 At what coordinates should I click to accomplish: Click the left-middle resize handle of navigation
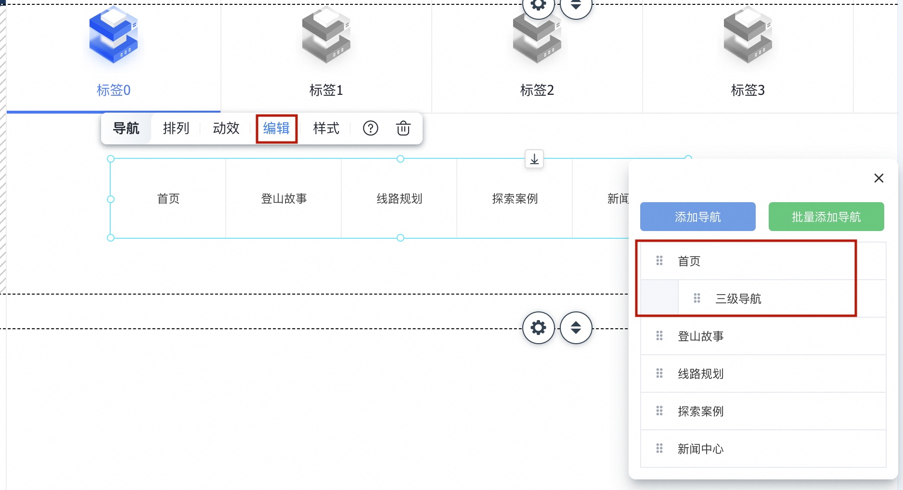click(111, 199)
